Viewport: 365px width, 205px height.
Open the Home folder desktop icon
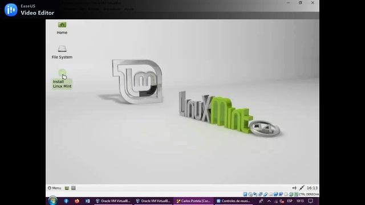point(62,28)
